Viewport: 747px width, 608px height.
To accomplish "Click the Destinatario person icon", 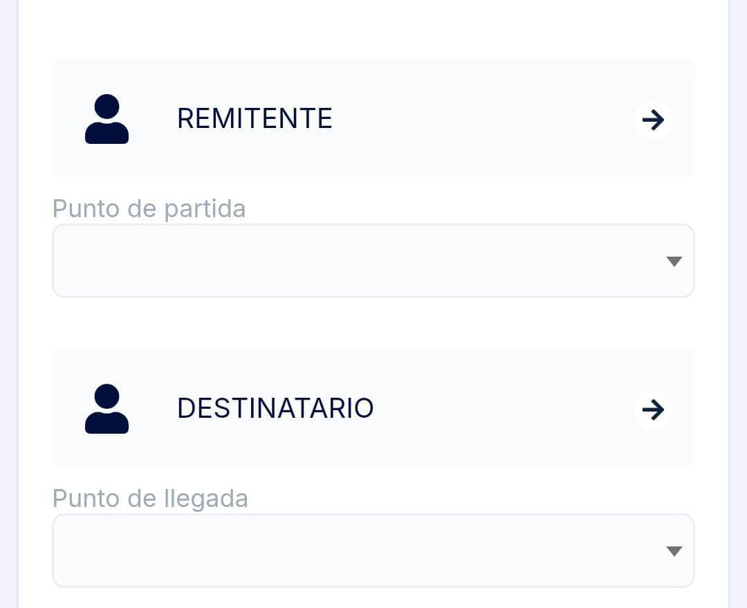I will pyautogui.click(x=107, y=409).
